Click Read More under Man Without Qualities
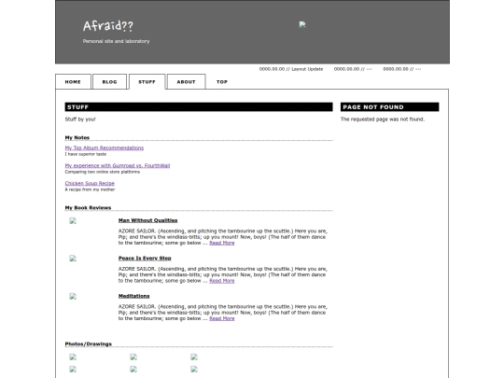 (x=222, y=243)
